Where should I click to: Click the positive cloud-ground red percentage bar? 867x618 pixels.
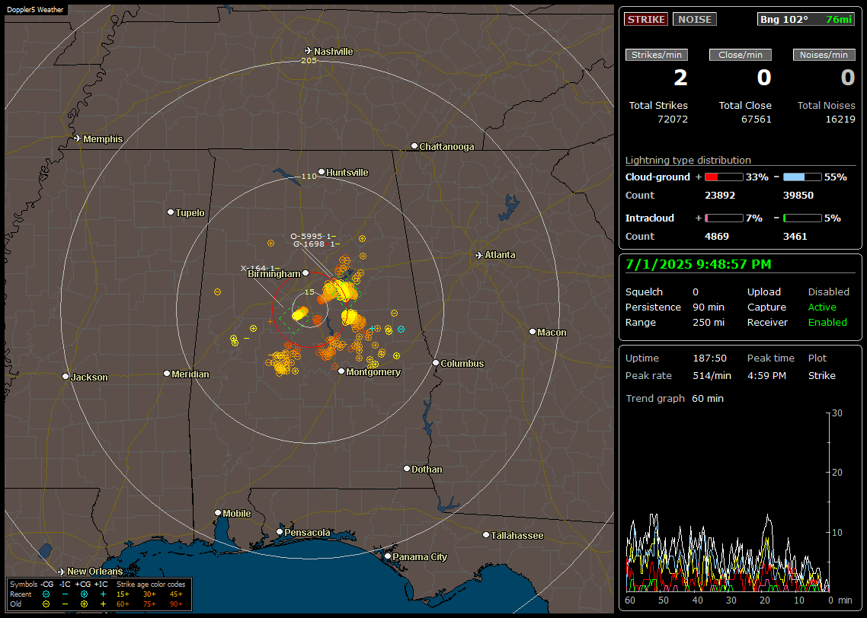coord(724,177)
